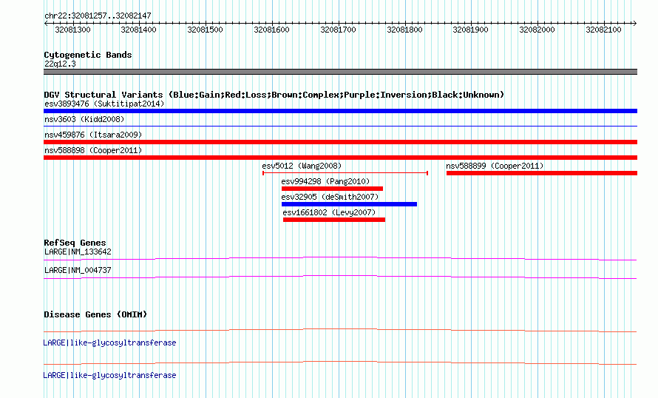Click the LARGE|NM_004737 gene label
The width and height of the screenshot is (658, 398).
point(78,270)
